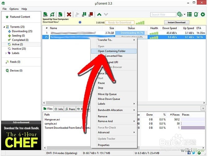Click the Hangover.avi pieces bar
This screenshot has width=208, height=156.
[x=193, y=119]
